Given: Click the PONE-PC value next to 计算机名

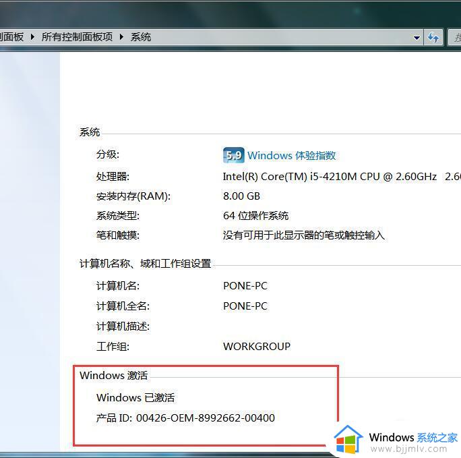Looking at the screenshot, I should click(245, 285).
